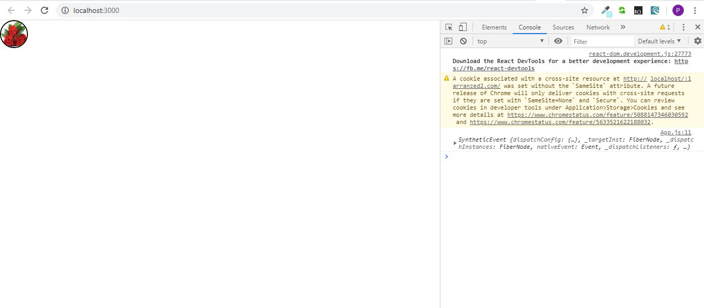
Task: Clear the console messages
Action: click(463, 41)
